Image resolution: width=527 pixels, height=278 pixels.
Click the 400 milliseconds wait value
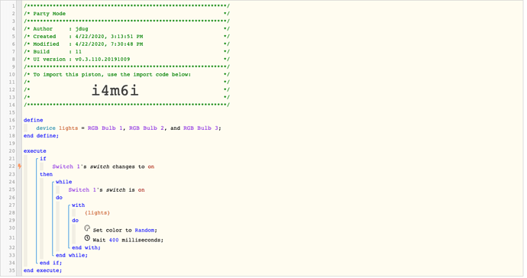click(x=114, y=240)
